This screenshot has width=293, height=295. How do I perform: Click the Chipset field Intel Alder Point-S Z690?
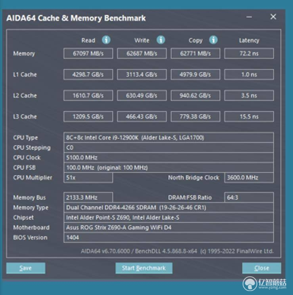[169, 217]
